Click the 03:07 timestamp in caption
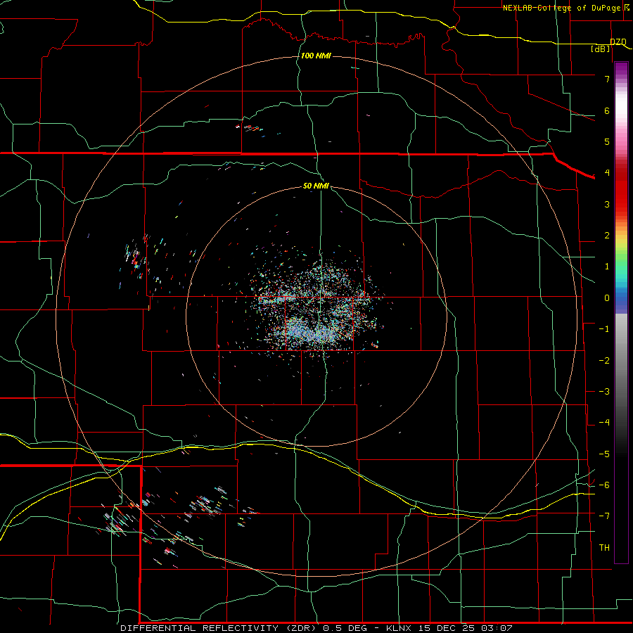 pos(497,628)
